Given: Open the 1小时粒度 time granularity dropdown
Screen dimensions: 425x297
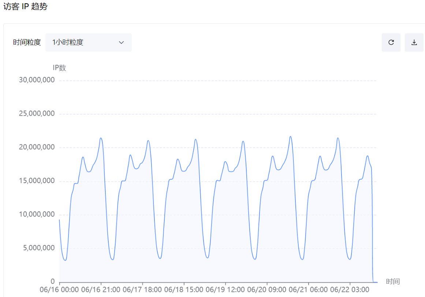Looking at the screenshot, I should 88,42.
